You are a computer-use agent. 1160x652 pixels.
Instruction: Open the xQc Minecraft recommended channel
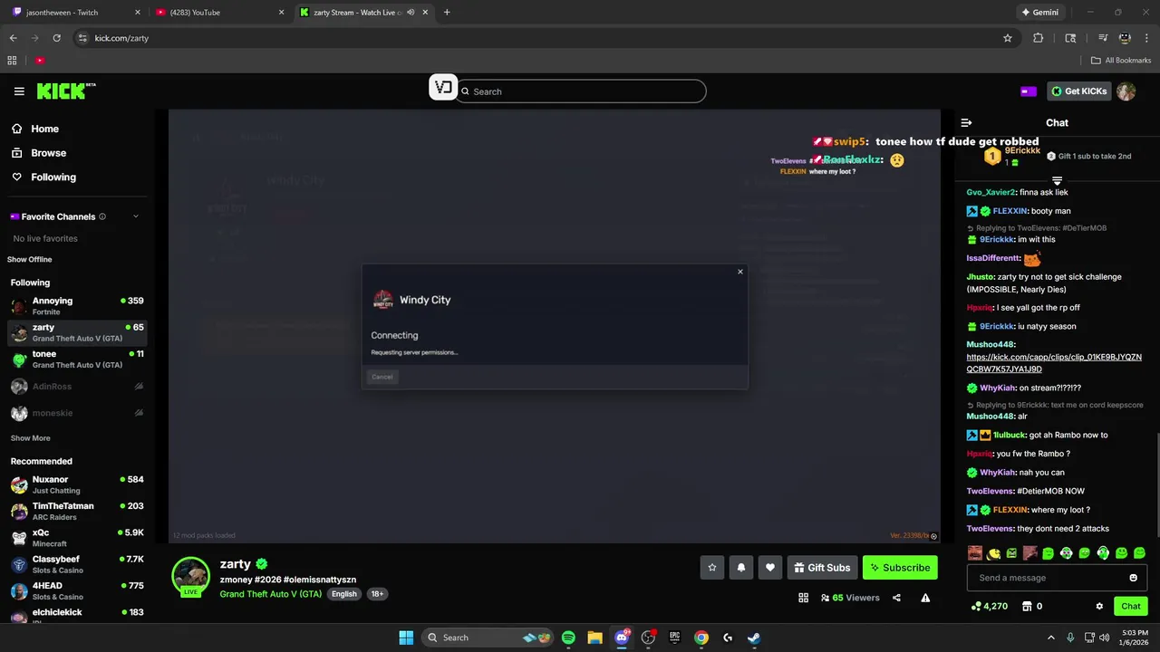pyautogui.click(x=77, y=538)
